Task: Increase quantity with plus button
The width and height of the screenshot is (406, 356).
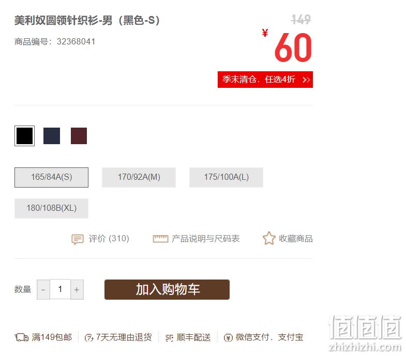Action: (x=77, y=289)
